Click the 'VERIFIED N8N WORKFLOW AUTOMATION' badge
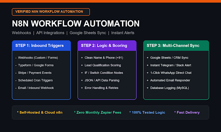 pos(51,12)
